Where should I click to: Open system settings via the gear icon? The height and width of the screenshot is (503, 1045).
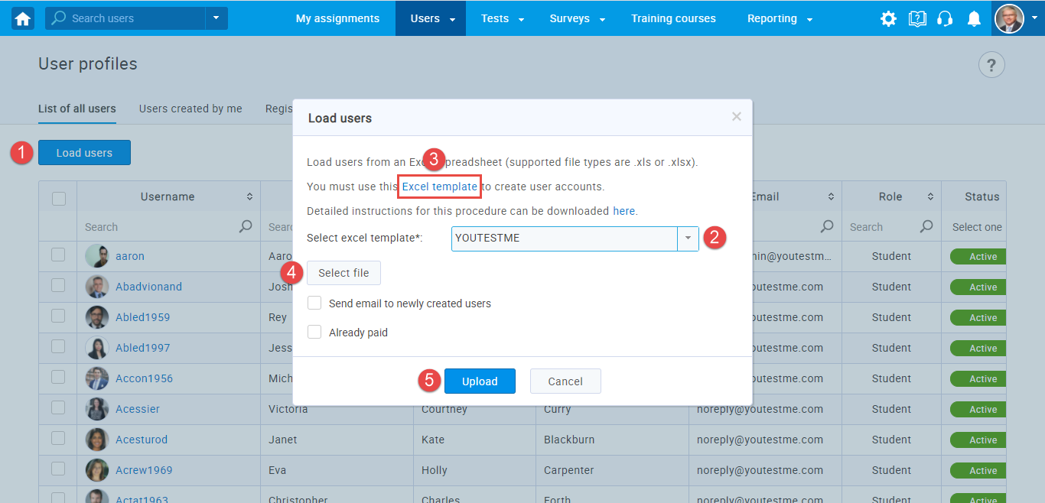pos(888,18)
